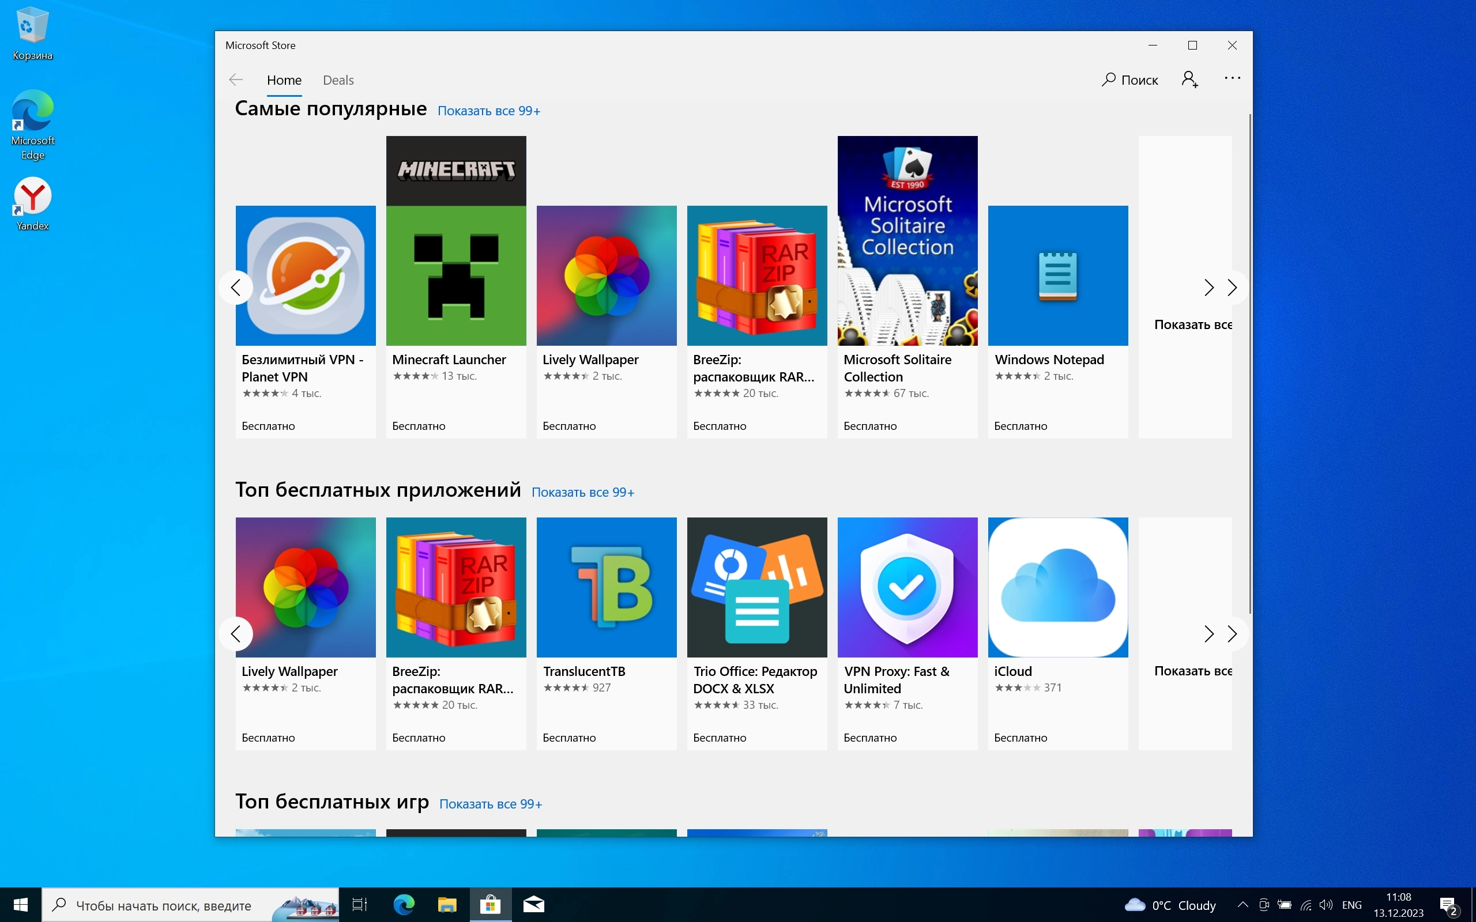Switch to the Deals tab

click(338, 80)
